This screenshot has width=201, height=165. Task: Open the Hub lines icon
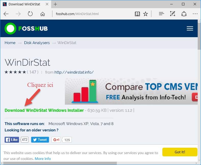click(161, 13)
